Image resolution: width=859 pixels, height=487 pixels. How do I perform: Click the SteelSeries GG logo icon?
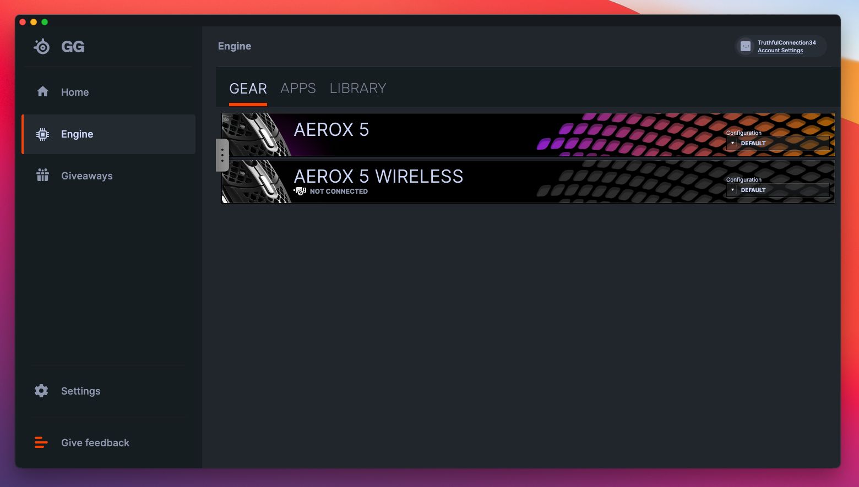(42, 47)
